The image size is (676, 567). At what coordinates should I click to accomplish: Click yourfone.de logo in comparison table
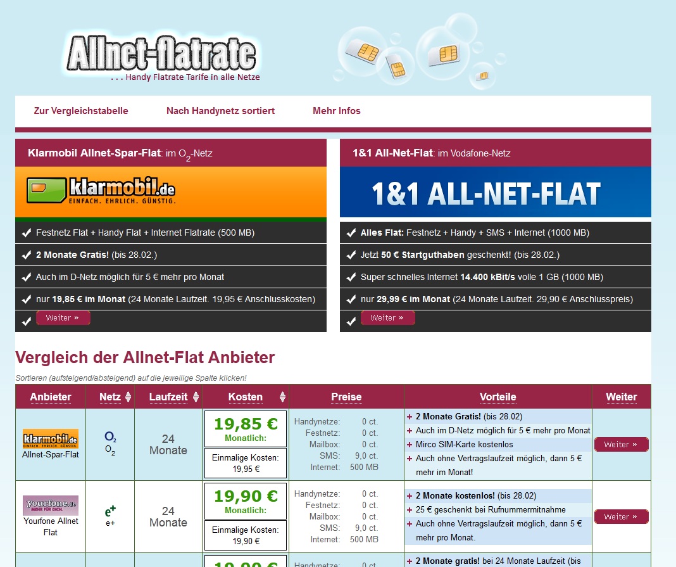[x=51, y=506]
